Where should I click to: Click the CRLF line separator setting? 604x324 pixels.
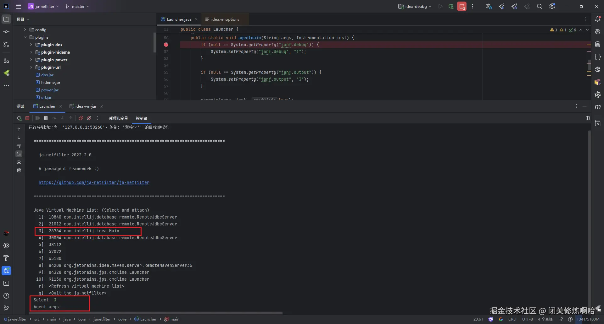[513, 319]
